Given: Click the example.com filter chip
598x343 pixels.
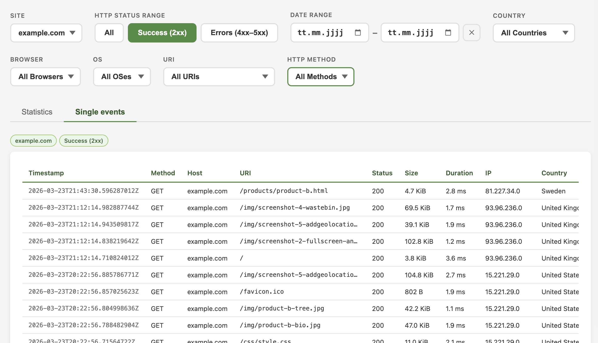Looking at the screenshot, I should point(33,141).
